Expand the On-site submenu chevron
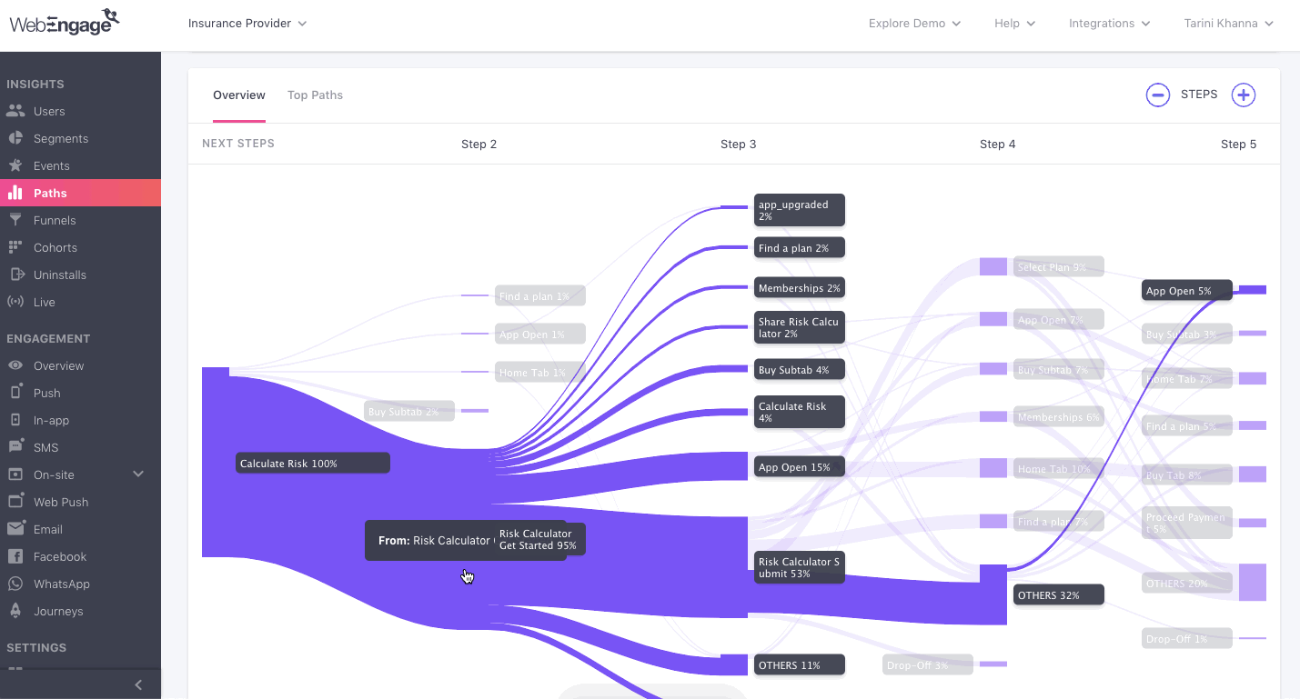 138,474
